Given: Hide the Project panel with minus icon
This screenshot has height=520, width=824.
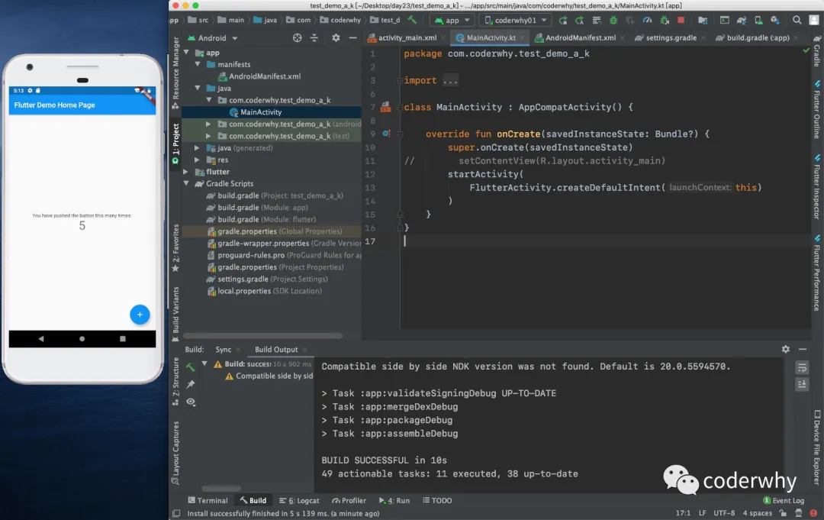Looking at the screenshot, I should click(352, 38).
